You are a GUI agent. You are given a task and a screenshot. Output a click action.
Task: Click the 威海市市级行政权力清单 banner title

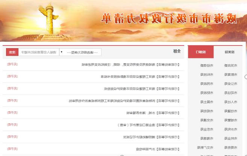point(169,18)
